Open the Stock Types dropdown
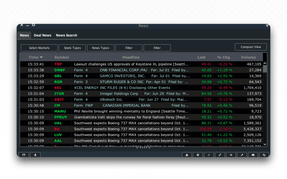The image size is (287, 179). coord(72,48)
